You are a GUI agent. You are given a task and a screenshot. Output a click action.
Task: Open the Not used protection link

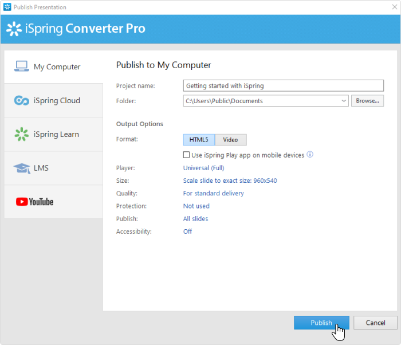coord(196,206)
